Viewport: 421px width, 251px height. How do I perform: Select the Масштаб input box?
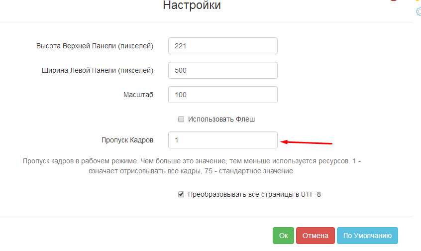pos(222,95)
